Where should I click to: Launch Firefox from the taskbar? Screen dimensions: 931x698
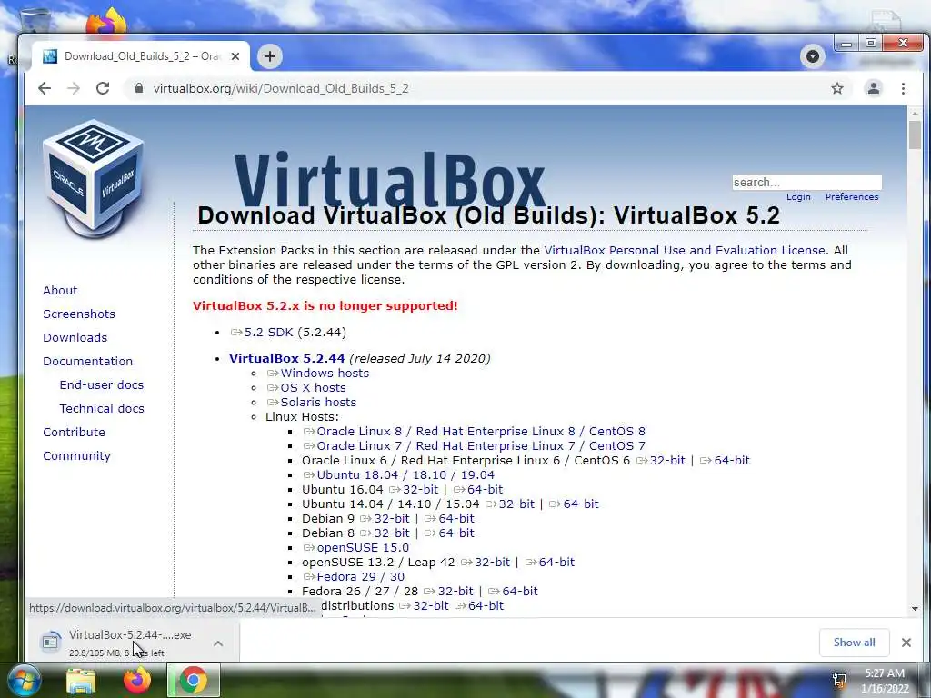point(136,680)
